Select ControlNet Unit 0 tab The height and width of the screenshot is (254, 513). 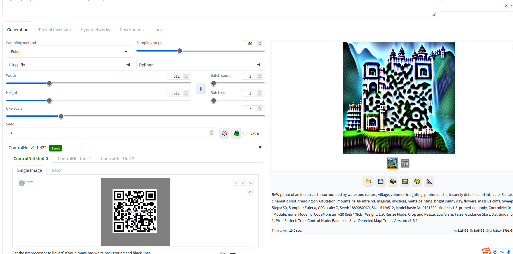pyautogui.click(x=31, y=159)
